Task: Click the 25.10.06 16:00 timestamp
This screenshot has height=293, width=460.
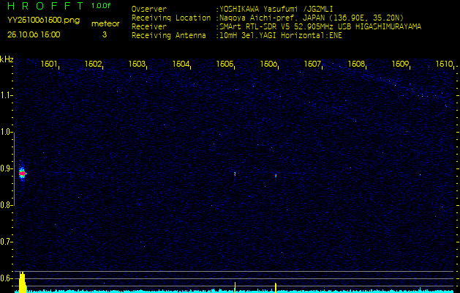Action: [x=34, y=34]
